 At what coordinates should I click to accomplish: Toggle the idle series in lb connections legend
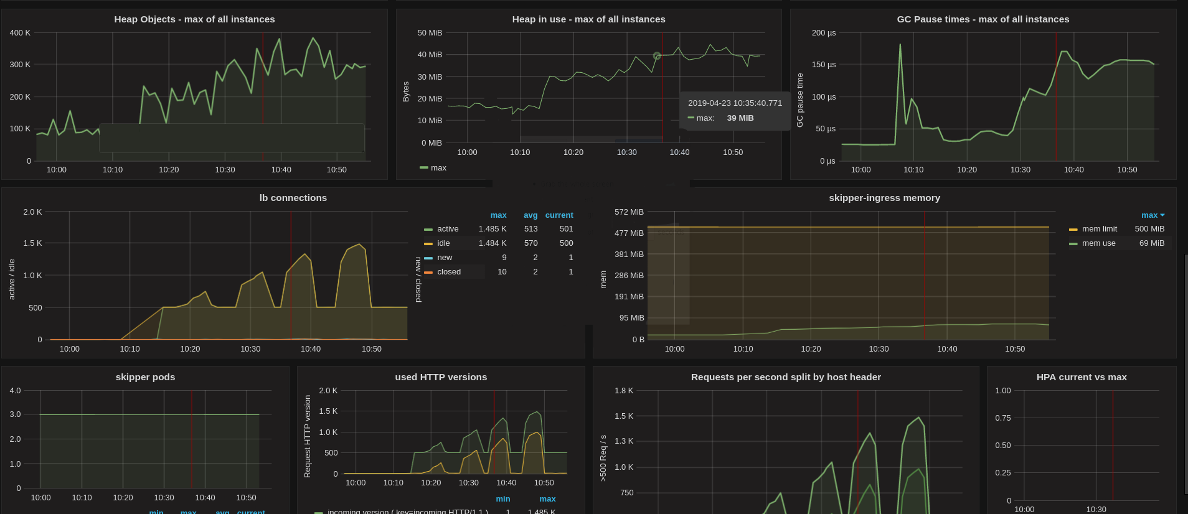click(x=443, y=243)
